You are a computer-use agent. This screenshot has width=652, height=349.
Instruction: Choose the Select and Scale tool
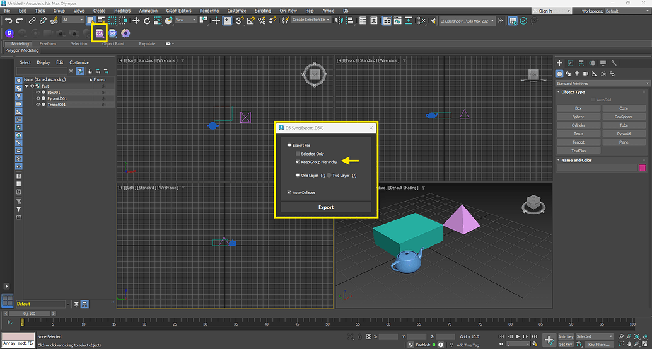[x=158, y=20]
